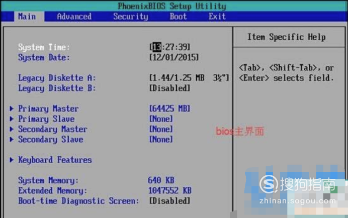Image resolution: width=348 pixels, height=218 pixels.
Task: Click the System Time label
Action: [x=44, y=47]
